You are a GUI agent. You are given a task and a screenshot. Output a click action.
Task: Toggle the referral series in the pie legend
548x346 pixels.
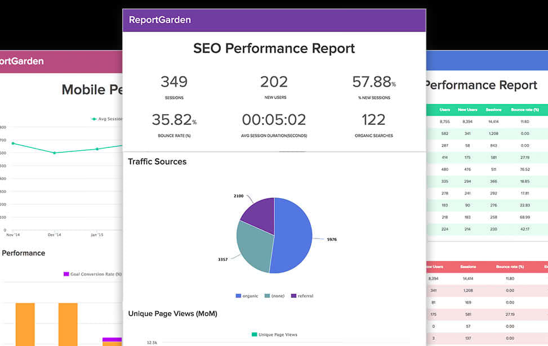click(x=300, y=295)
